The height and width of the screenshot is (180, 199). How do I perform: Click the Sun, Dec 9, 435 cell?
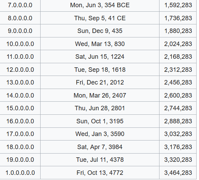[x=100, y=31]
